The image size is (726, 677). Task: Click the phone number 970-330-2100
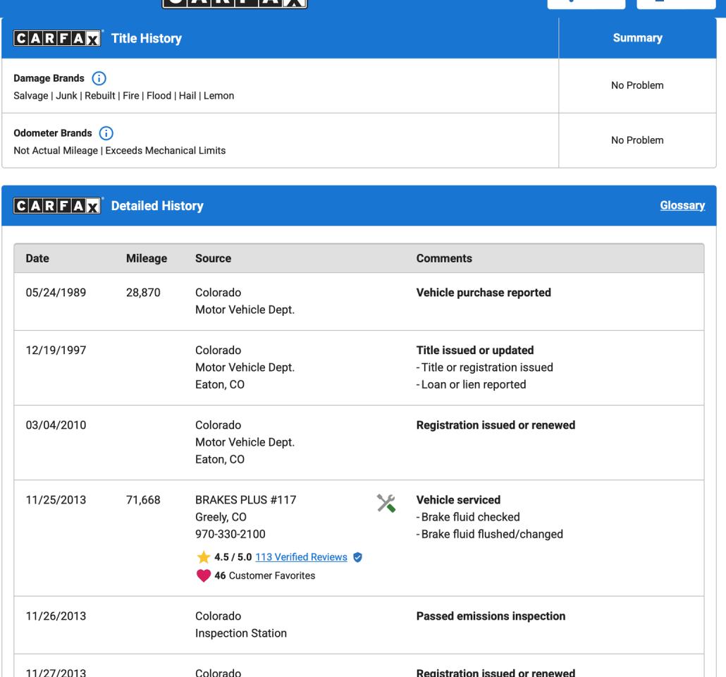click(230, 534)
